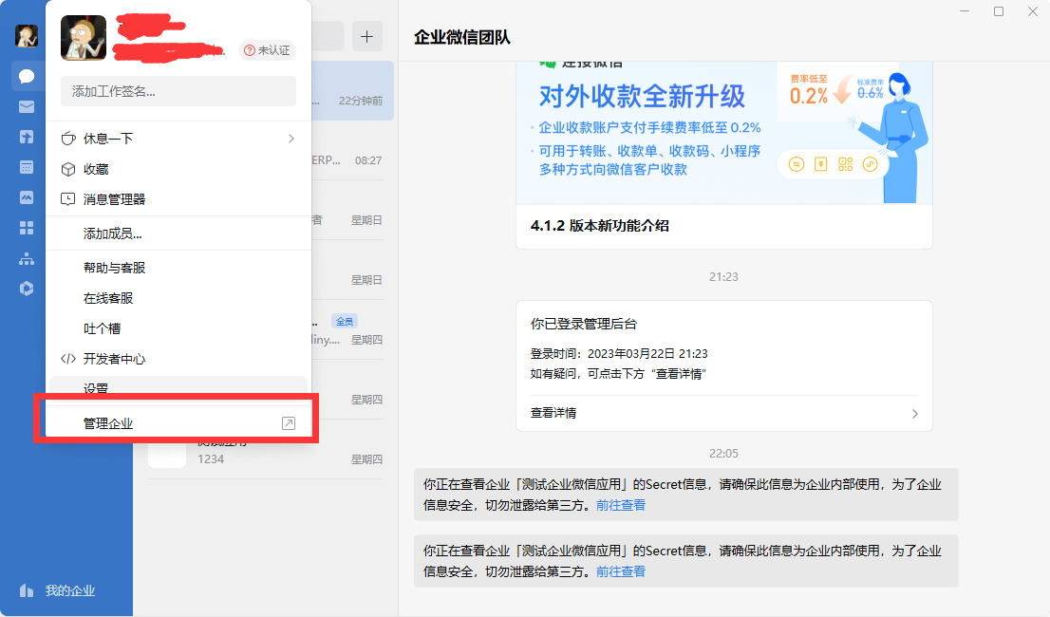Open 在线客服 menu item
The width and height of the screenshot is (1050, 617).
pyautogui.click(x=178, y=298)
